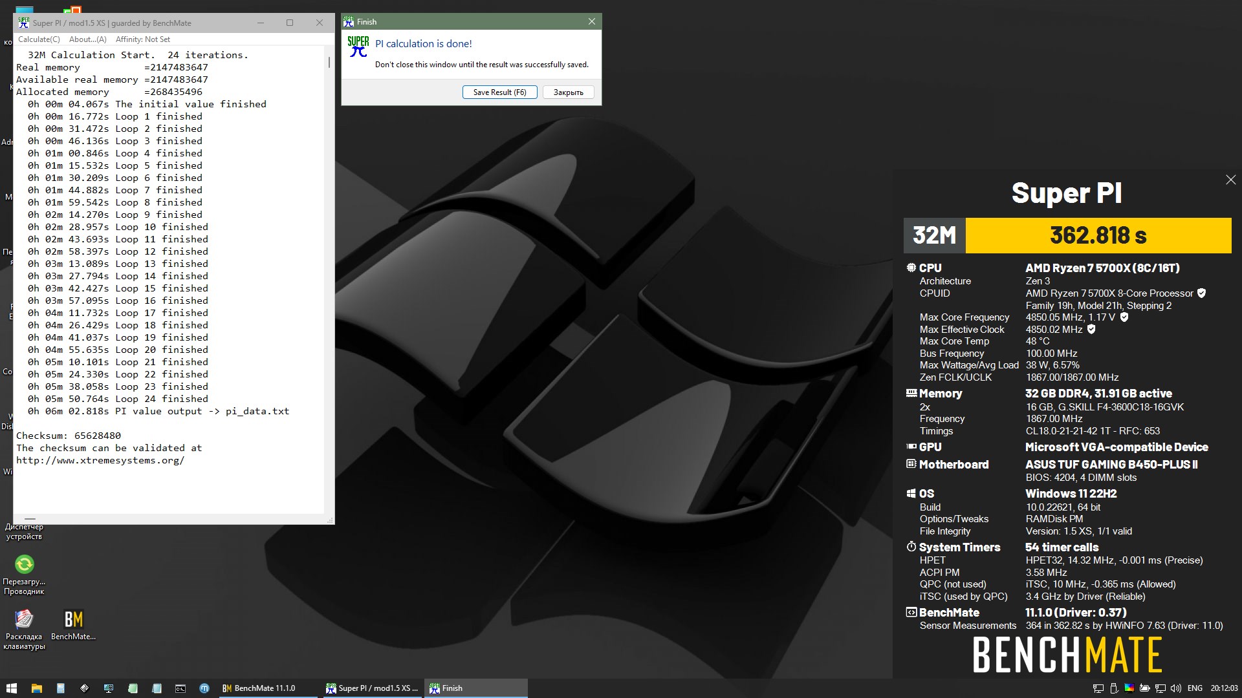Click the diamond-shaped taskbar icon
1242x698 pixels.
point(84,688)
